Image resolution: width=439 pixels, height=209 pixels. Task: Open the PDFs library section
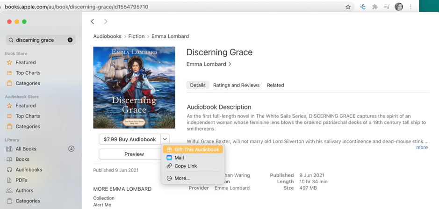(x=22, y=180)
